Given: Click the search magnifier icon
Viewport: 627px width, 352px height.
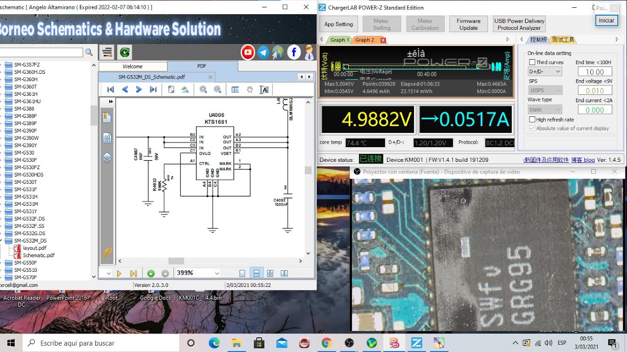Looking at the screenshot, I should coord(89,52).
